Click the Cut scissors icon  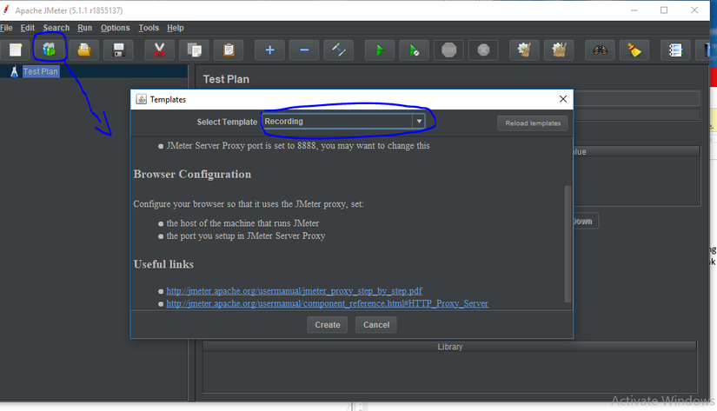tap(159, 50)
